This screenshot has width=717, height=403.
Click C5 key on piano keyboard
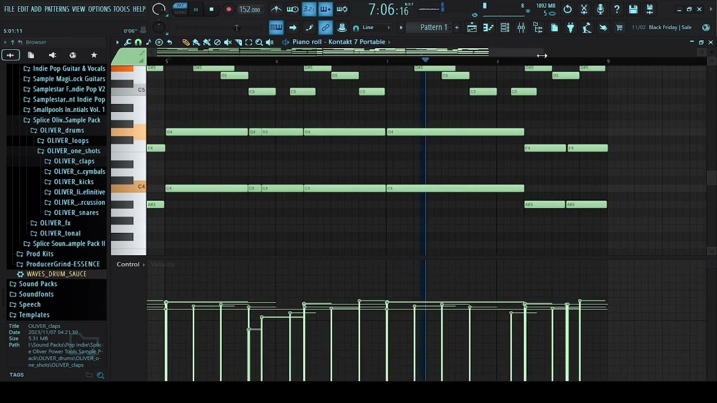pos(129,90)
